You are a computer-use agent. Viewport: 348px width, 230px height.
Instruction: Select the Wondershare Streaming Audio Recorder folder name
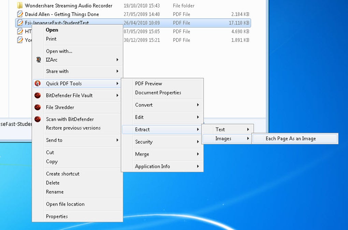(x=68, y=5)
